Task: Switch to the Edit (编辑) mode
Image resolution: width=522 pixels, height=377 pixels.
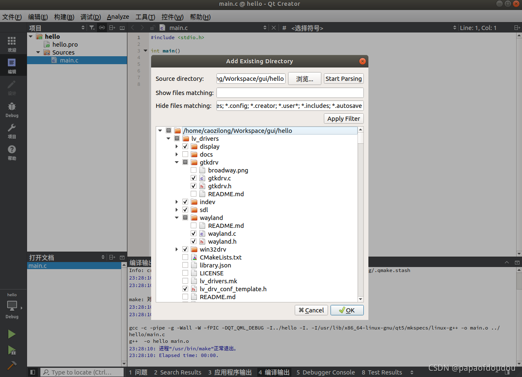Action: [12, 65]
